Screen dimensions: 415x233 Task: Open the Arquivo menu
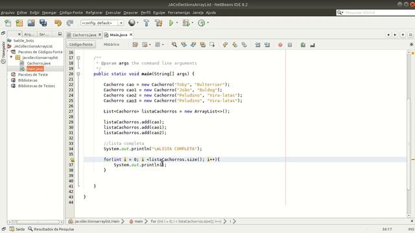pos(7,12)
